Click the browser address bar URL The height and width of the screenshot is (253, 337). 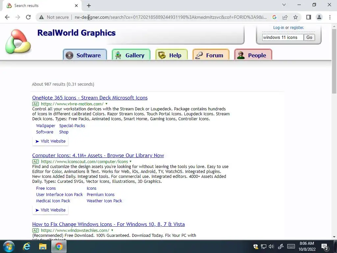pos(171,17)
